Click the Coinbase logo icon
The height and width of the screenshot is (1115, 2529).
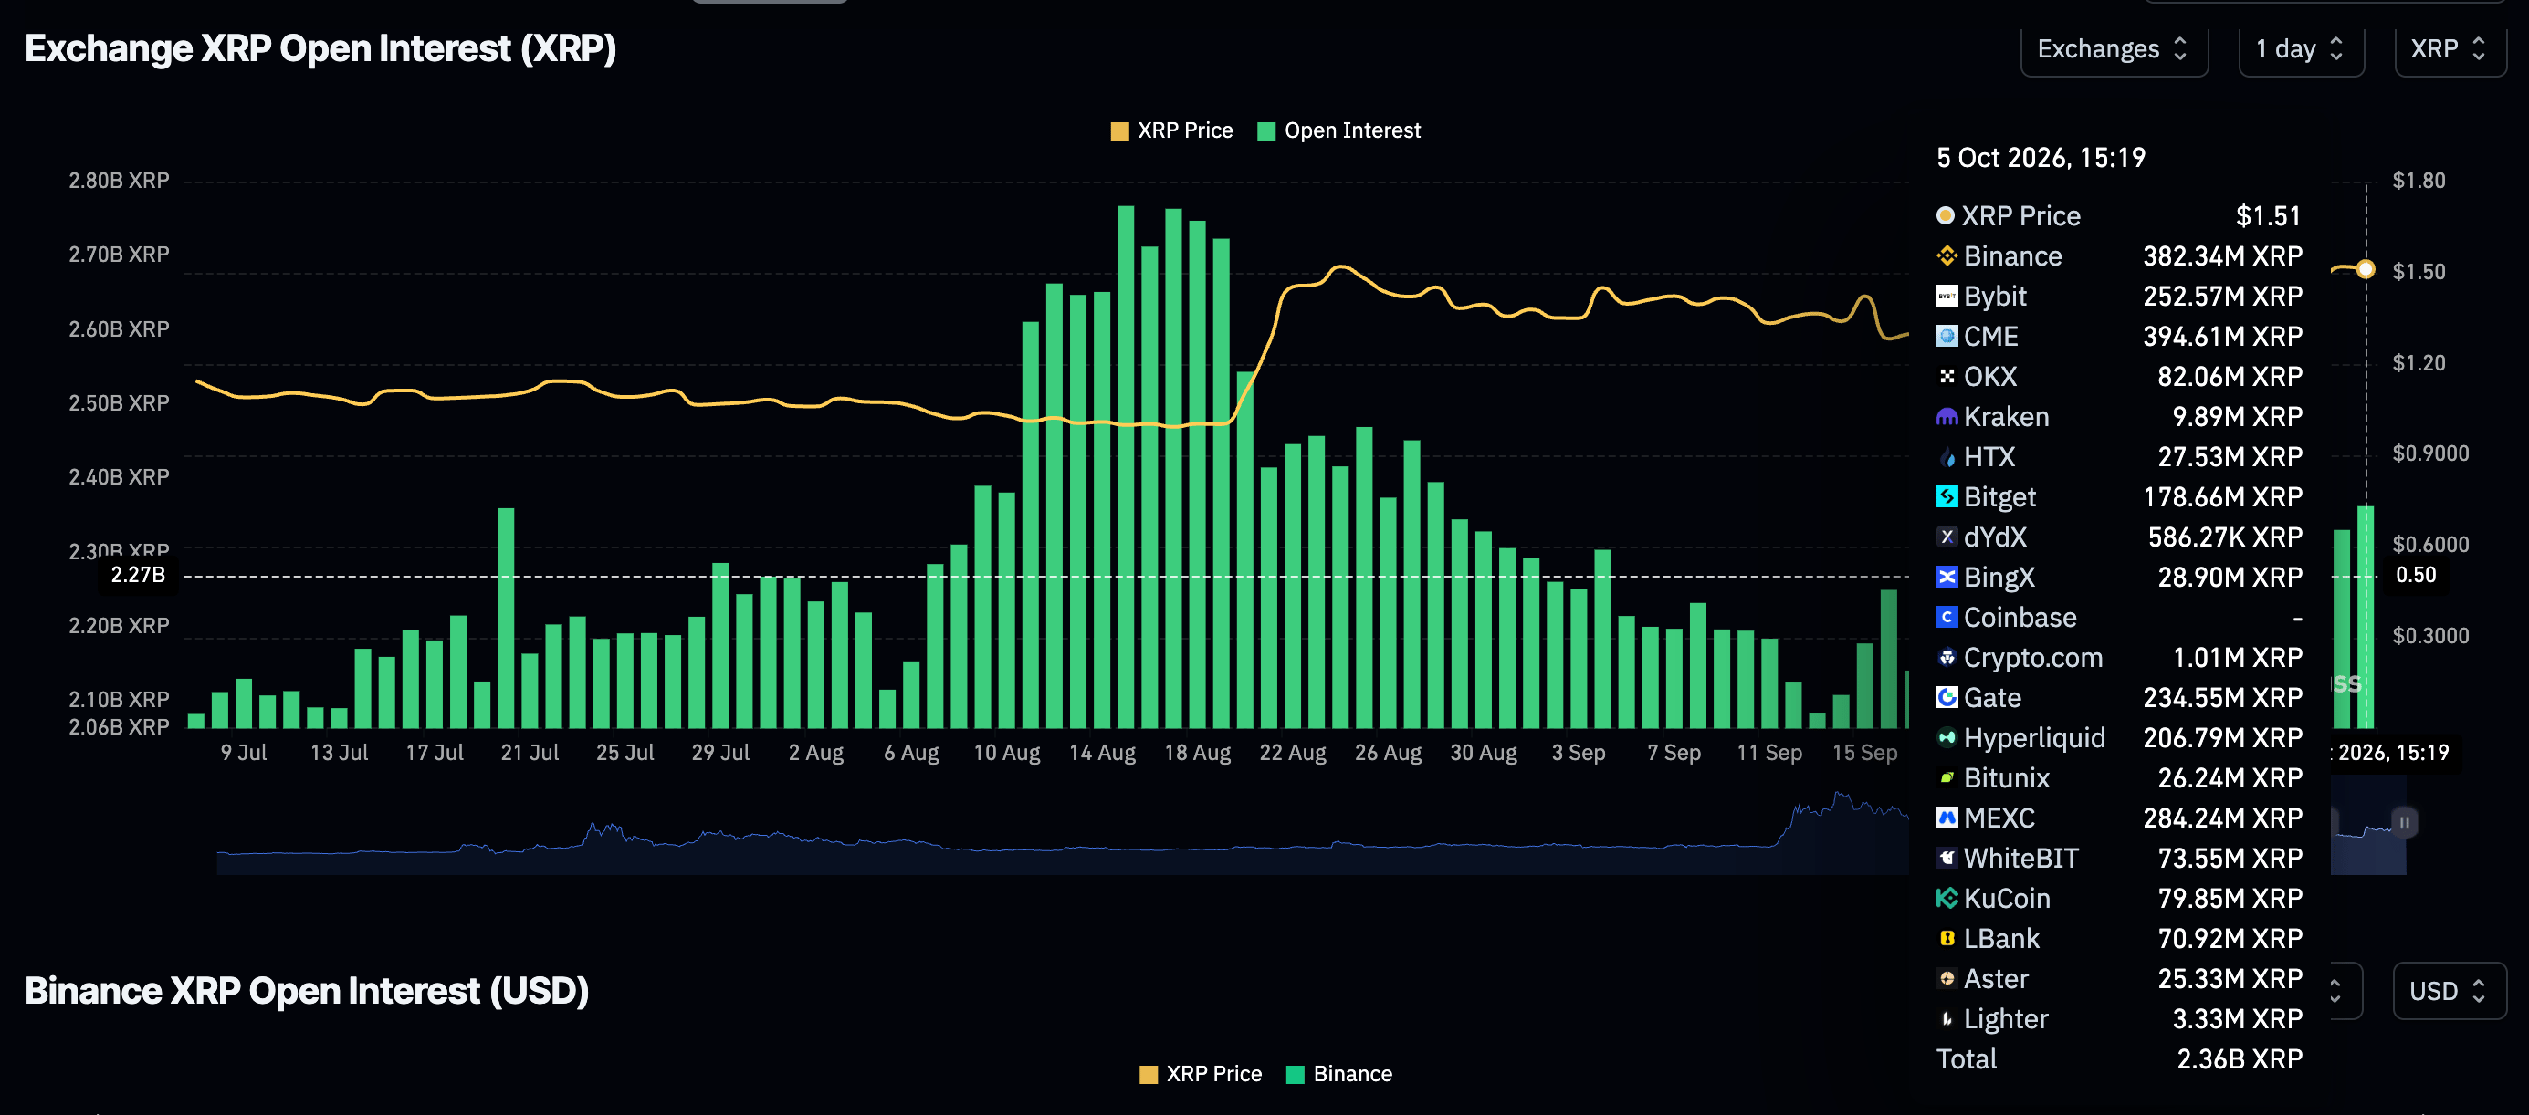(1946, 618)
